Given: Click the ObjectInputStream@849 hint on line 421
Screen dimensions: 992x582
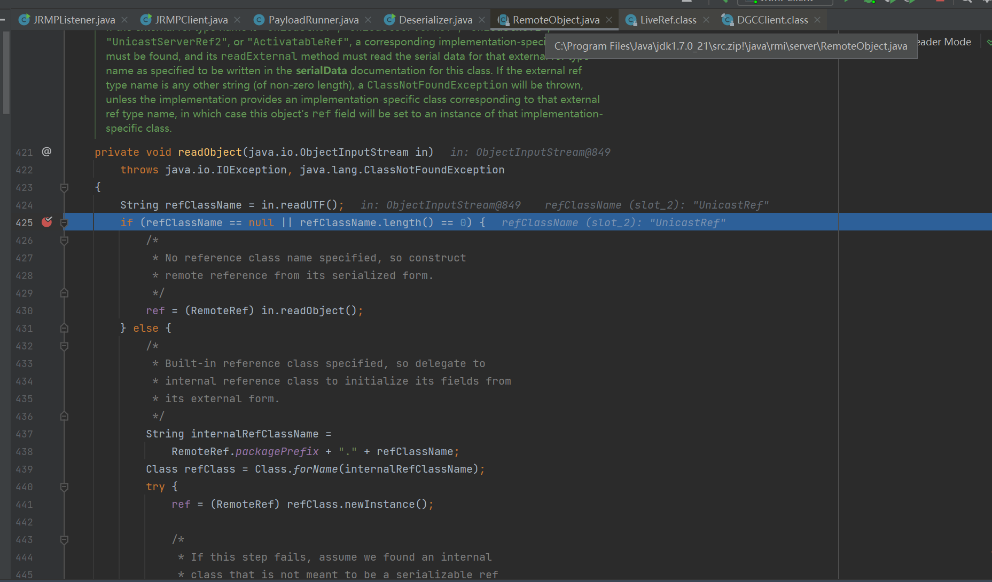Looking at the screenshot, I should point(543,152).
